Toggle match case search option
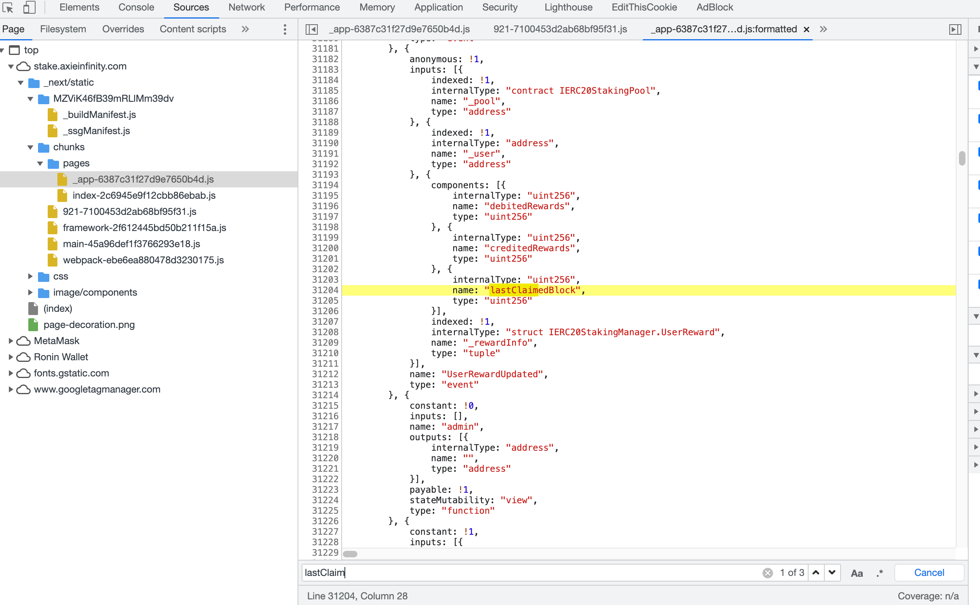Image resolution: width=980 pixels, height=605 pixels. [857, 573]
